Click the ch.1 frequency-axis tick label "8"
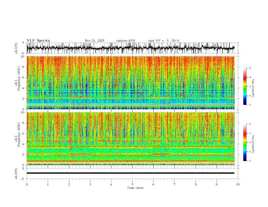The image size is (268, 207). [x=24, y=67]
